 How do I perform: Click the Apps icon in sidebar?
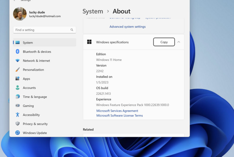point(18,79)
